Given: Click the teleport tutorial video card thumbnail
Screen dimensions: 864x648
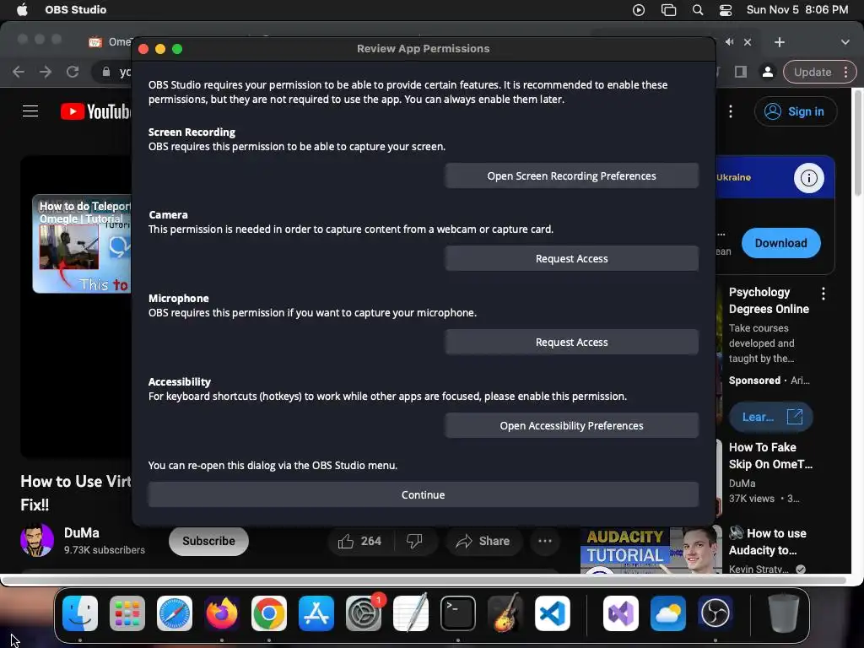Looking at the screenshot, I should pos(82,244).
